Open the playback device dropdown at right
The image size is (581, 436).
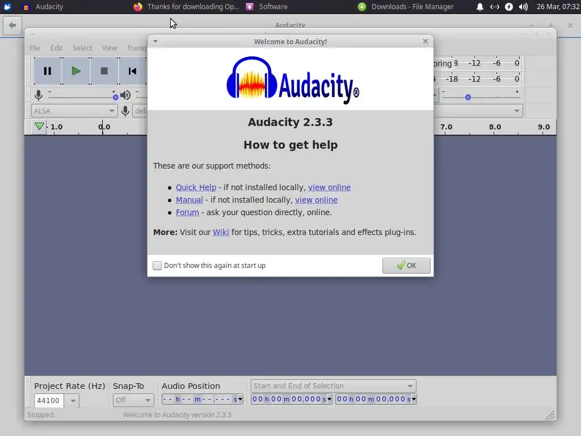click(x=516, y=111)
